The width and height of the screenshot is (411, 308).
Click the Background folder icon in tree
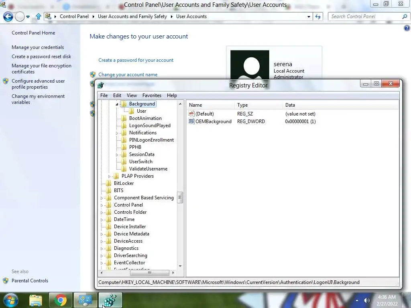pos(124,104)
